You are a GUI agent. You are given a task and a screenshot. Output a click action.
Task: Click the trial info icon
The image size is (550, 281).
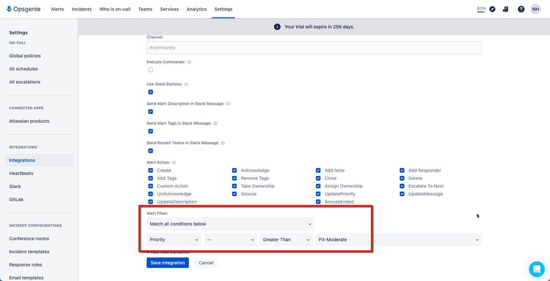click(277, 27)
